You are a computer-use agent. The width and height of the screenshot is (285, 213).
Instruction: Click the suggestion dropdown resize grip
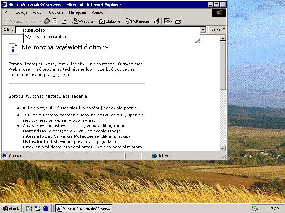point(197,40)
